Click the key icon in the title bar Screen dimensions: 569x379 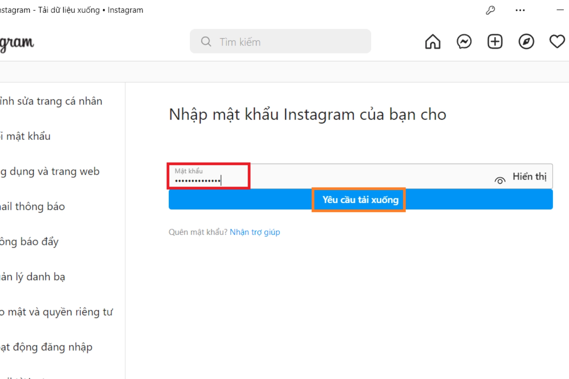(x=490, y=10)
